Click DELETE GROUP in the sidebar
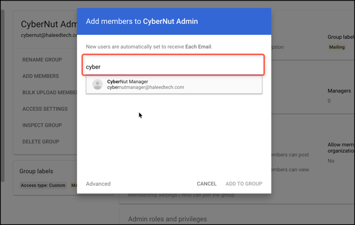 41,142
